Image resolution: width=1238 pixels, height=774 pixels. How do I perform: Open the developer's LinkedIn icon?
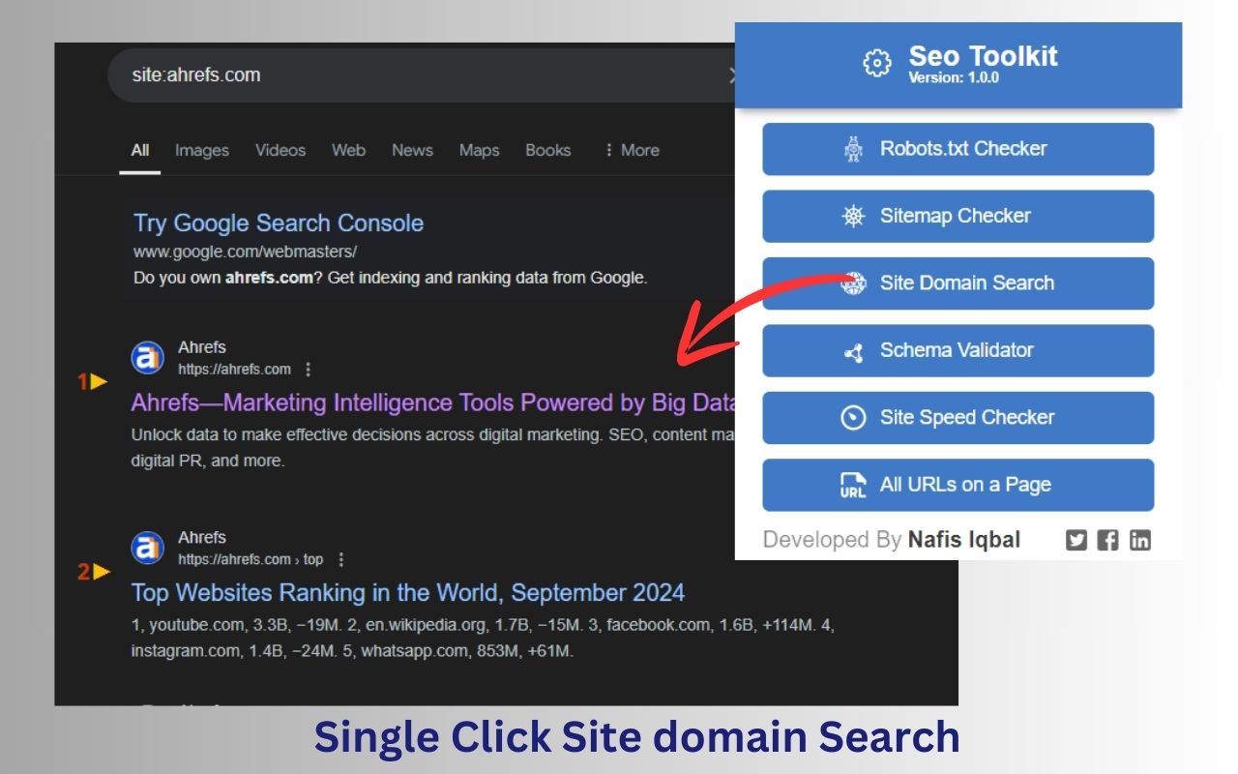point(1140,540)
